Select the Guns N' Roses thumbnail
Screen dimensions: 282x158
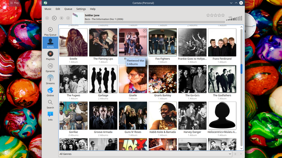coord(133,116)
